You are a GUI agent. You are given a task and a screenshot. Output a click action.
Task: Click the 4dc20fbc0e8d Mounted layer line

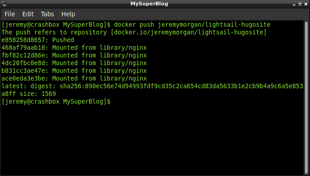[x=74, y=63]
